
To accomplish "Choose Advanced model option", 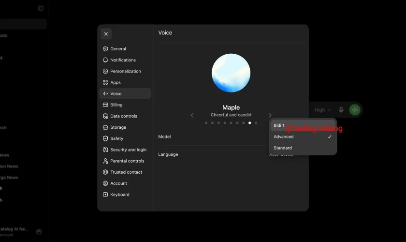I will click(303, 136).
